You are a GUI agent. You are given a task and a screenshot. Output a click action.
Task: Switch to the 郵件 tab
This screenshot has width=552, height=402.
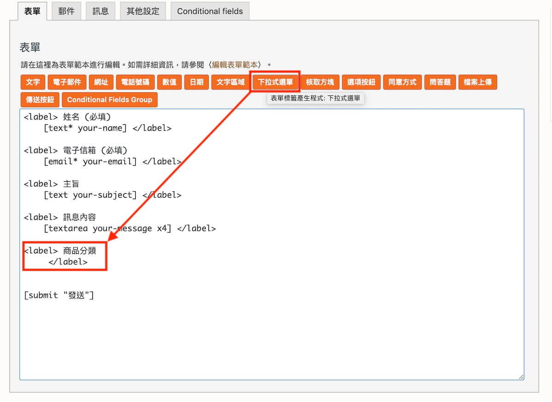(x=66, y=11)
